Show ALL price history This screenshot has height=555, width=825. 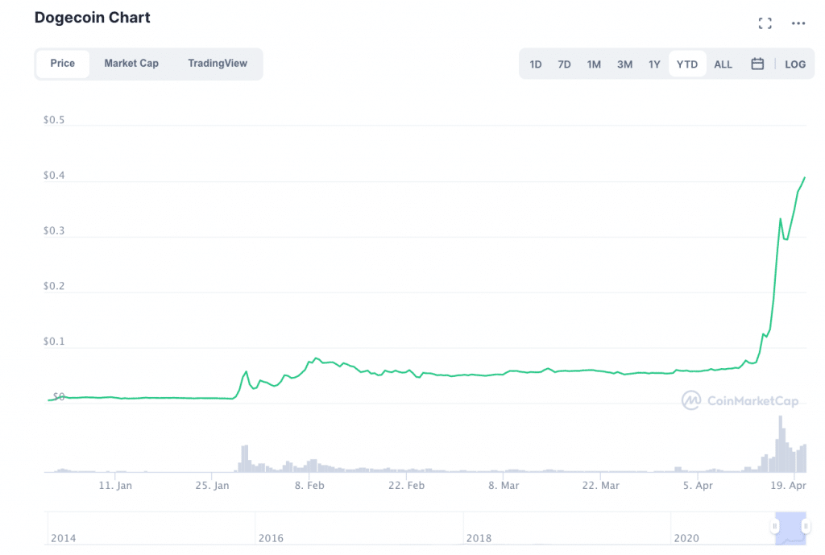pyautogui.click(x=723, y=64)
